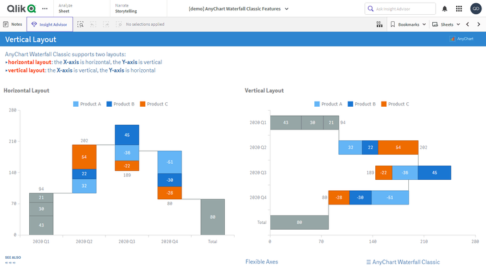Switch to the Analyze Sheet tab
The height and width of the screenshot is (273, 486).
coord(65,8)
